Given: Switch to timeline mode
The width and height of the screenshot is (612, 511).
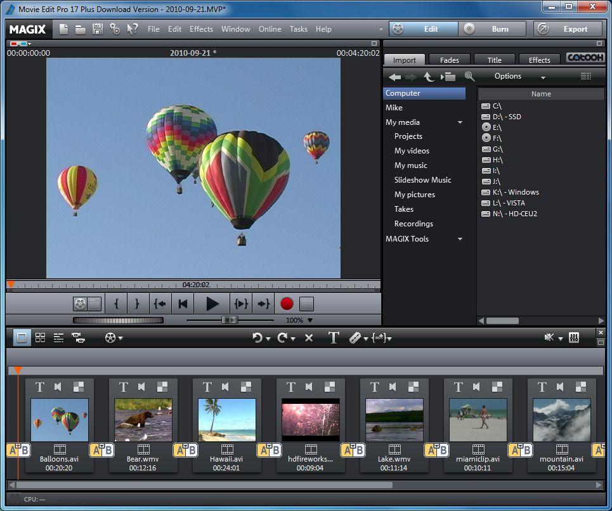Looking at the screenshot, I should (x=58, y=338).
